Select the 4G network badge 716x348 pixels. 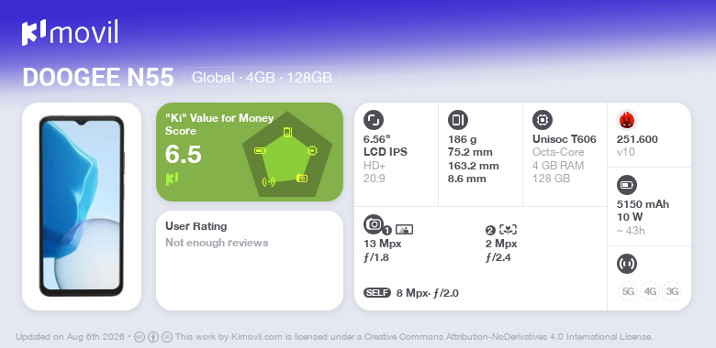pos(650,291)
